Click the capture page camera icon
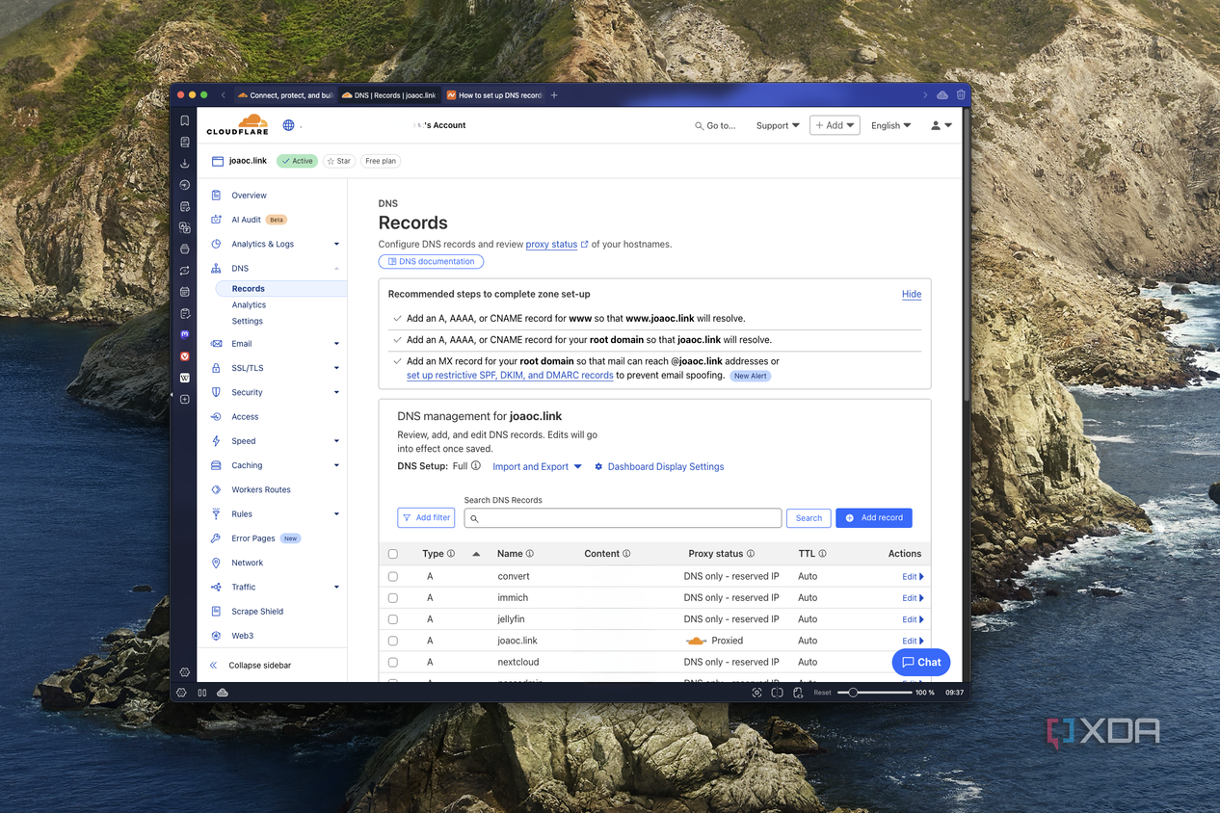This screenshot has width=1220, height=813. (x=756, y=693)
